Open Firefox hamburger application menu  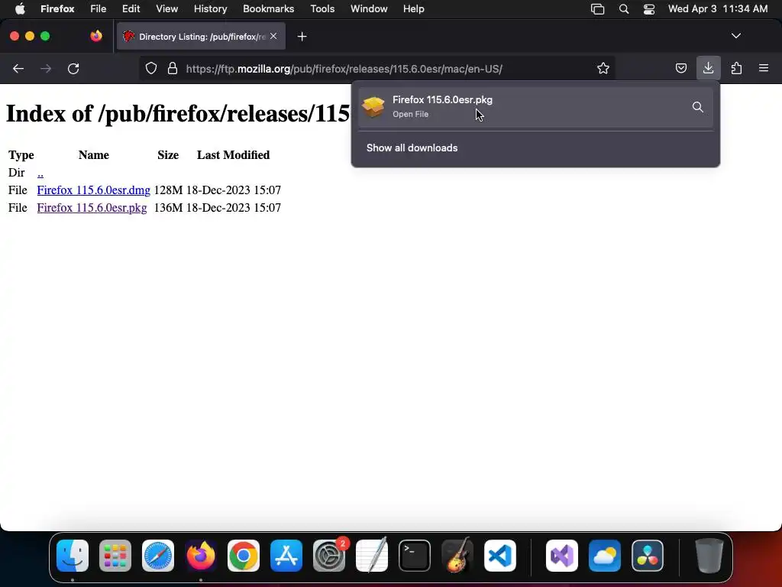point(764,68)
